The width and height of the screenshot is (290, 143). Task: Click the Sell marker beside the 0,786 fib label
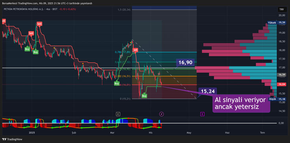pyautogui.click(x=135, y=50)
